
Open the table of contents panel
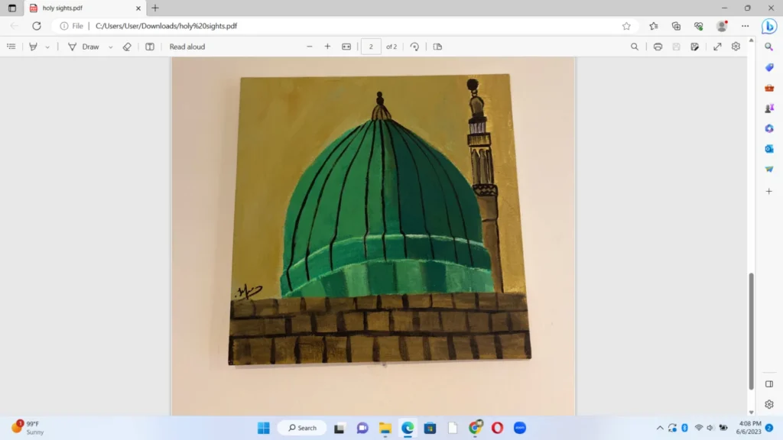click(11, 47)
